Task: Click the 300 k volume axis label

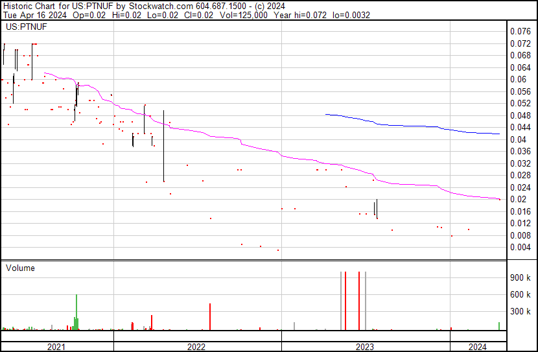Action: pyautogui.click(x=521, y=311)
